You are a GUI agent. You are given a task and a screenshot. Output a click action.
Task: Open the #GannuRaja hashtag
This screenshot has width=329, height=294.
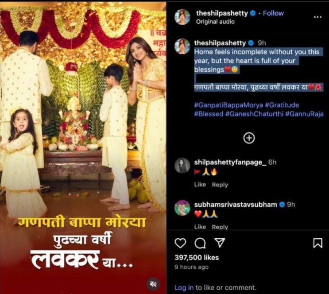[x=304, y=114]
